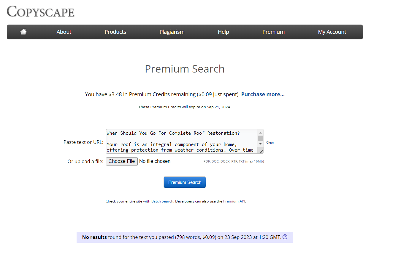393x254 pixels.
Task: Open the Products menu
Action: [x=115, y=32]
